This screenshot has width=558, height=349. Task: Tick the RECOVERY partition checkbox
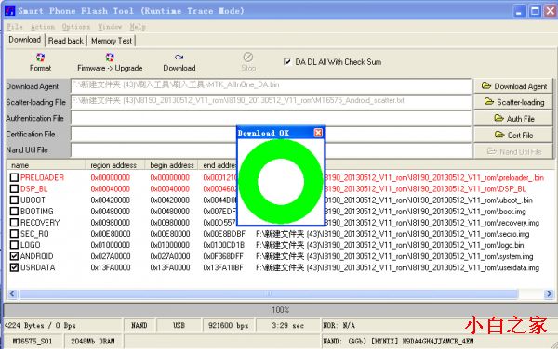coord(14,223)
